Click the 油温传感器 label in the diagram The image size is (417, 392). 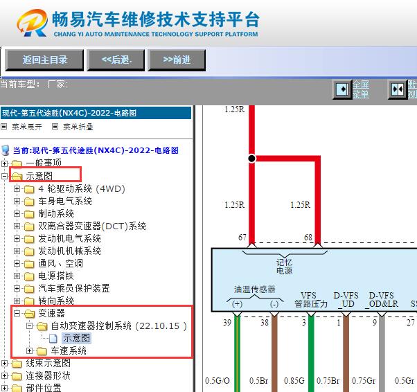tap(255, 289)
